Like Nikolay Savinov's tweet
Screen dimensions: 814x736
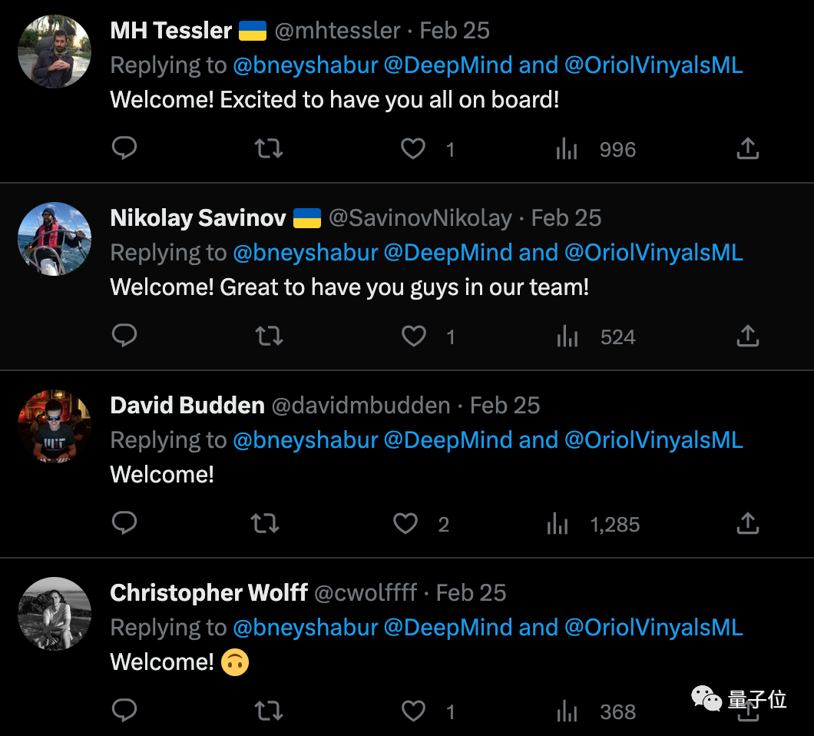tap(414, 336)
